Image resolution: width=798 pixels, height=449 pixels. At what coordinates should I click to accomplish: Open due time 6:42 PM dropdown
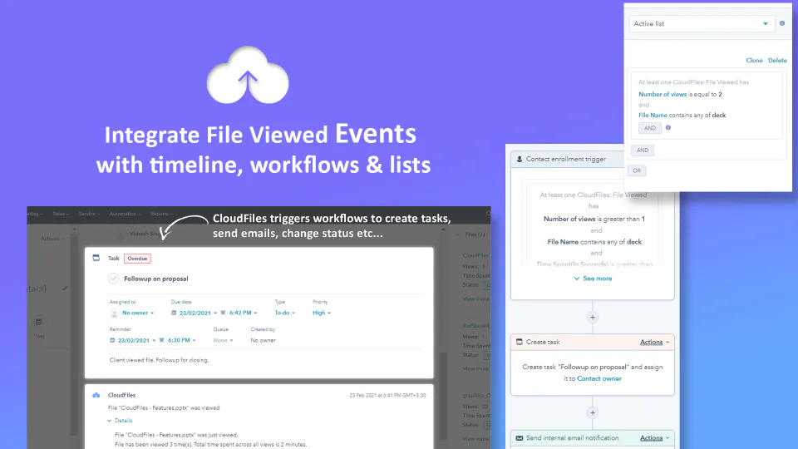point(244,313)
